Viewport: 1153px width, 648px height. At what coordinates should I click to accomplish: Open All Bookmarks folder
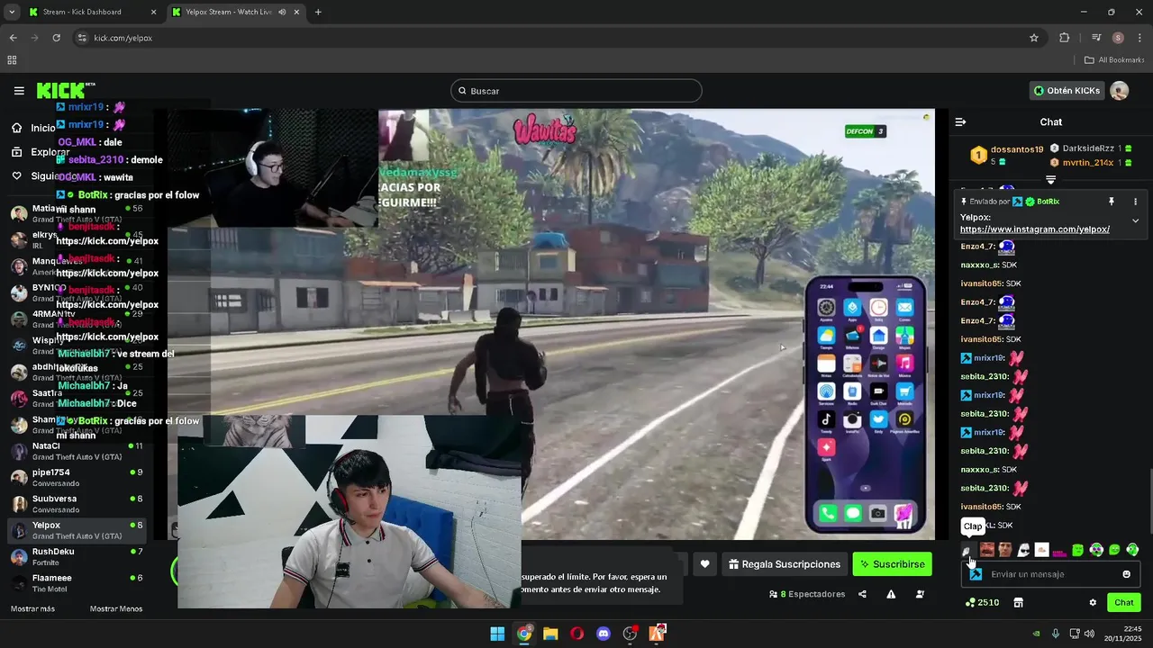pos(1114,60)
